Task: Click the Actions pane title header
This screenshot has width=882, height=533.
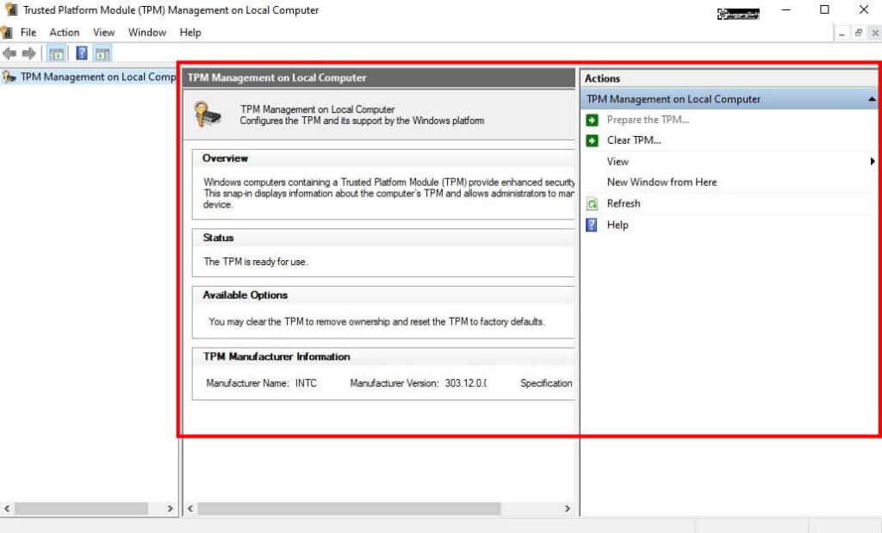Action: click(729, 78)
